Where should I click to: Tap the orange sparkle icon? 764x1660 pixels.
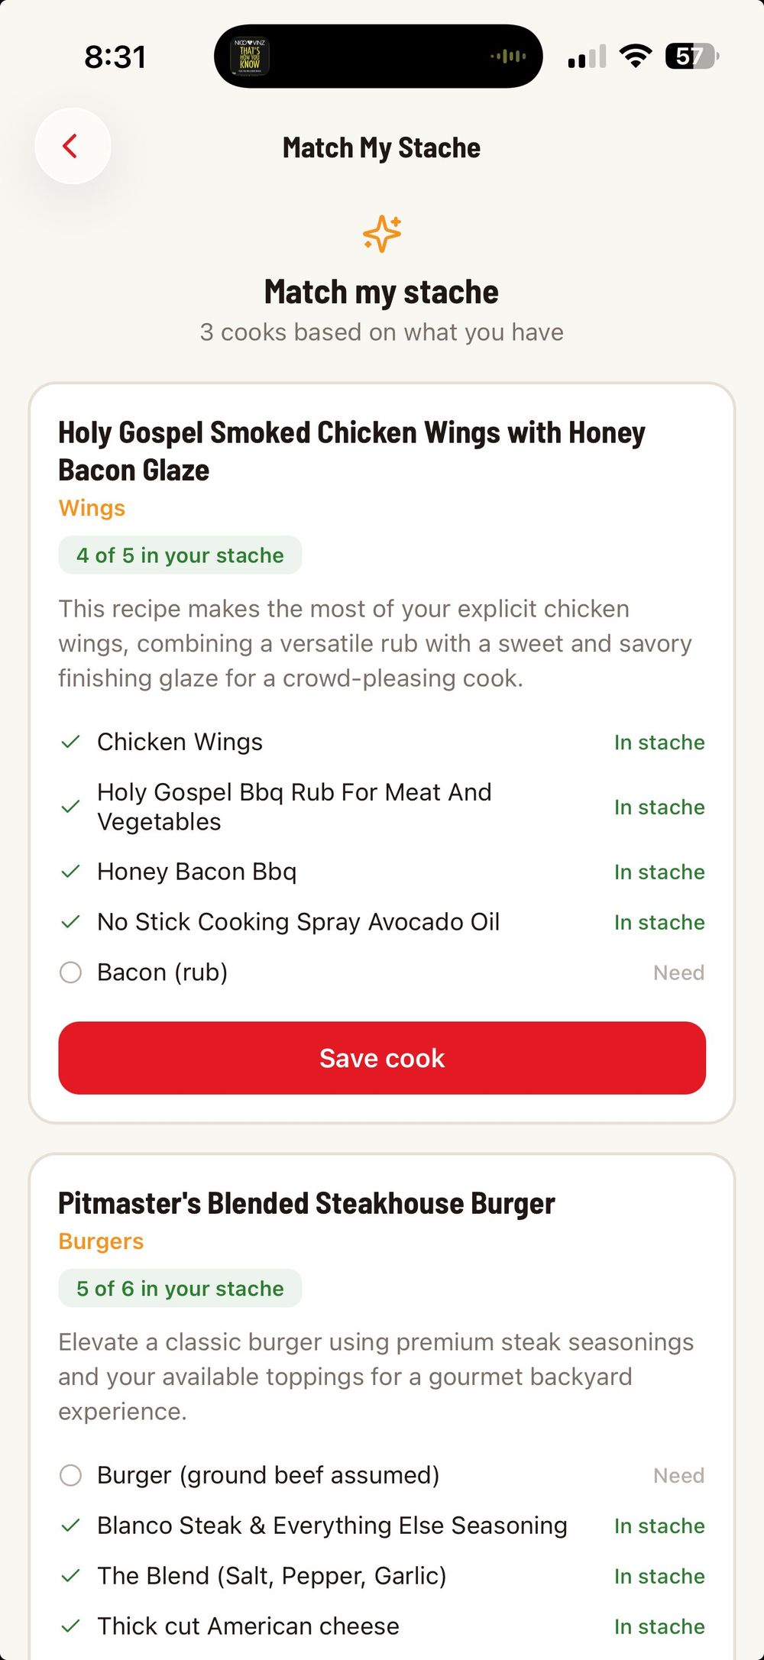pyautogui.click(x=382, y=233)
